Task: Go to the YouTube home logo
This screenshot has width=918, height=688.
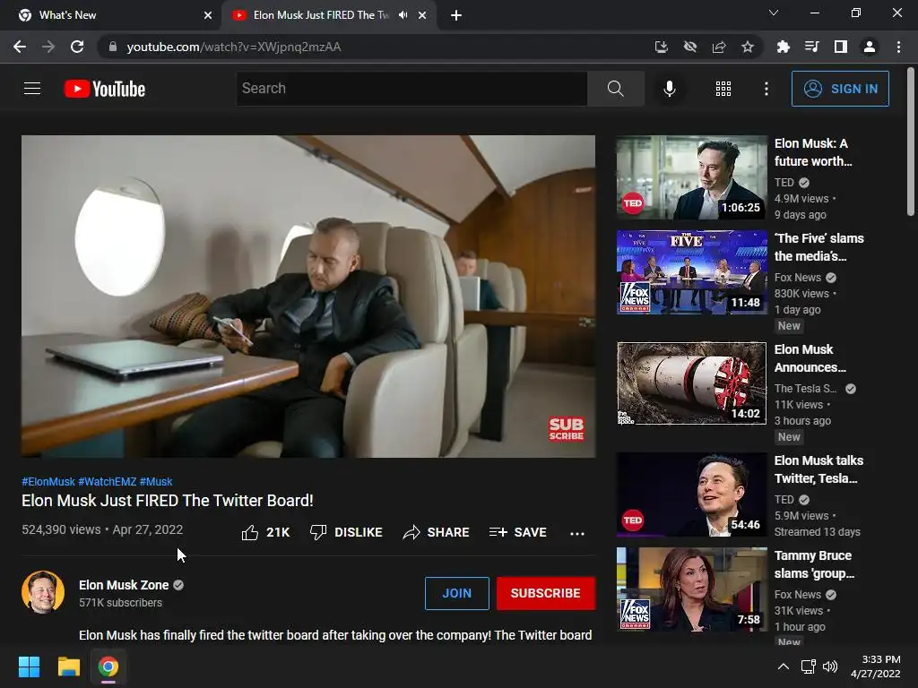Action: 105,89
